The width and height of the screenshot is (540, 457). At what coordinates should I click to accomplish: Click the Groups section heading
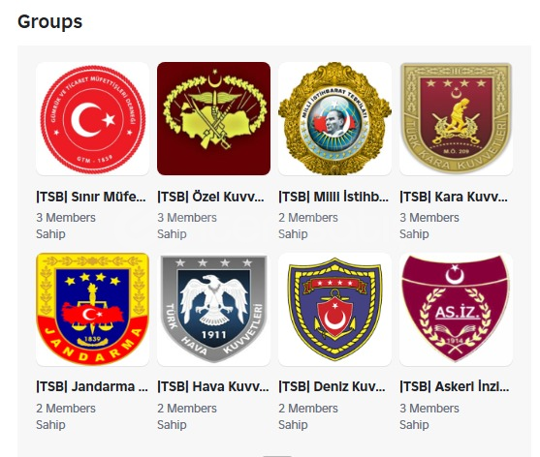click(x=50, y=22)
